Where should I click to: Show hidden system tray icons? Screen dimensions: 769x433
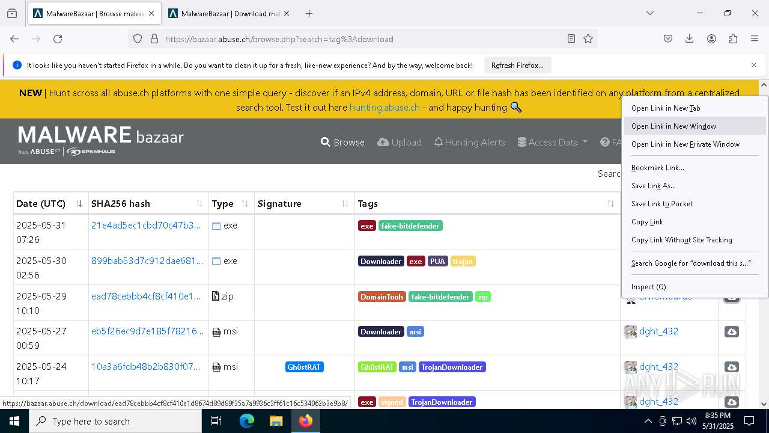(648, 421)
